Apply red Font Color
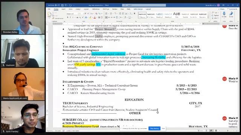The width and height of the screenshot is (241, 135). pyautogui.click(x=95, y=18)
